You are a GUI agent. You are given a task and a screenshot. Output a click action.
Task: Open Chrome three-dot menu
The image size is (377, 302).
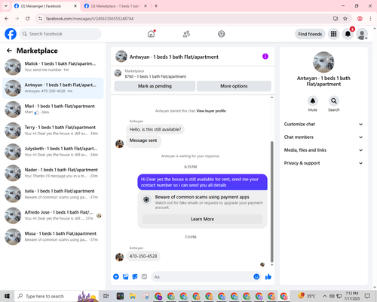click(370, 18)
